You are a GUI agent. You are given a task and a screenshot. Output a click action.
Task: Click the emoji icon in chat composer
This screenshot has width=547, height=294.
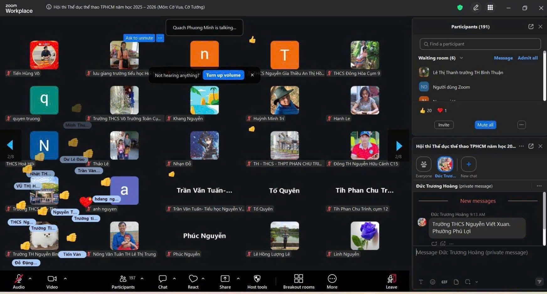pos(433,282)
